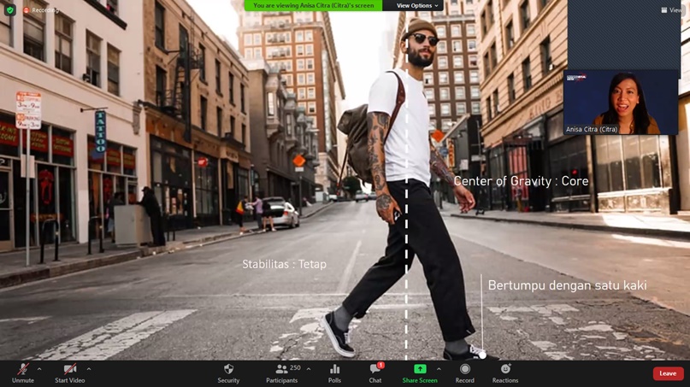Select Anisa Citra's video thumbnail
Viewport: 690px width, 387px height.
[x=621, y=102]
